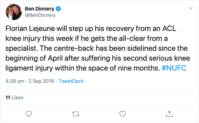The height and width of the screenshot is (123, 199).
Task: Click the ligament injury text line
Action: click(x=29, y=68)
